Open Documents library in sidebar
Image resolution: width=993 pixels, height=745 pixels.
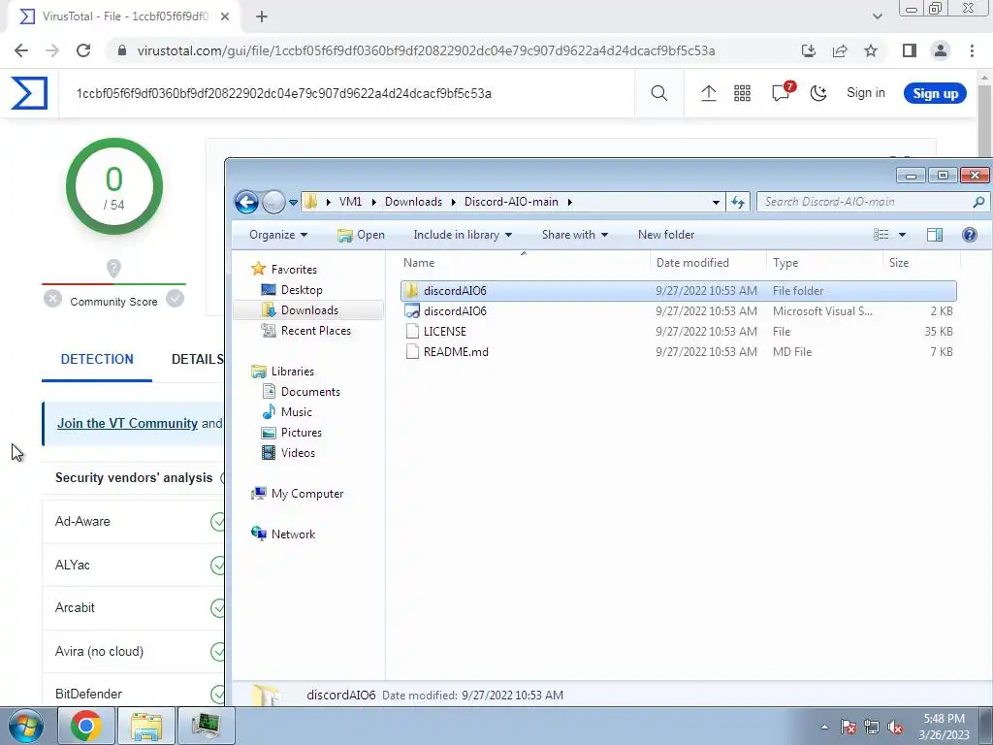[x=309, y=392]
